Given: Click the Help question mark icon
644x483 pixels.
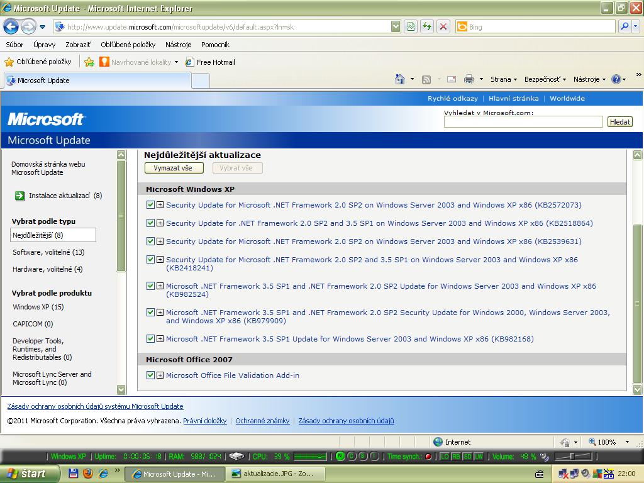Looking at the screenshot, I should [616, 79].
